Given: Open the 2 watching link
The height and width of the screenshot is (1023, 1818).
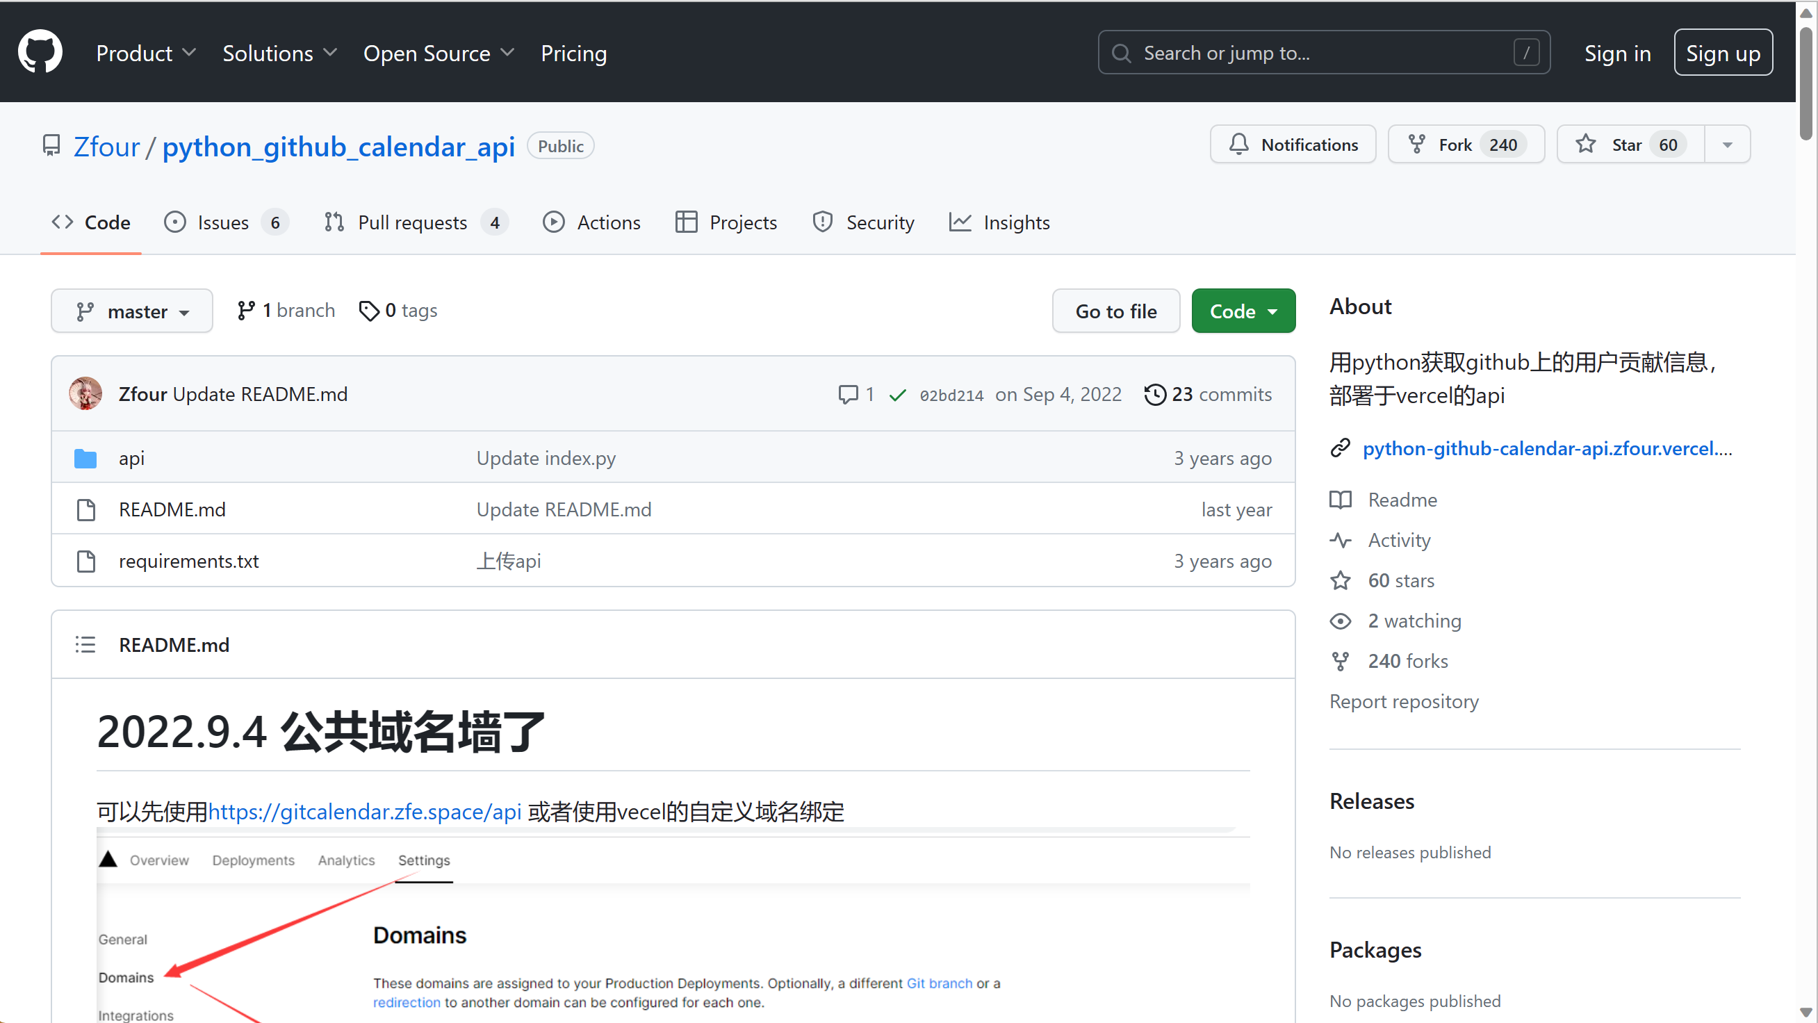Looking at the screenshot, I should [1414, 621].
